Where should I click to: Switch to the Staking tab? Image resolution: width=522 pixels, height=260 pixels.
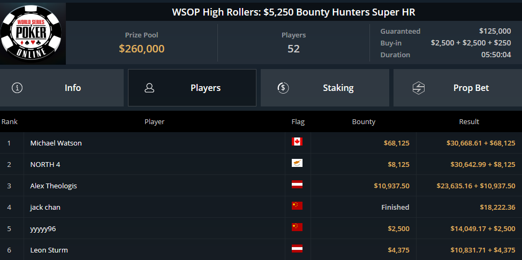click(337, 88)
